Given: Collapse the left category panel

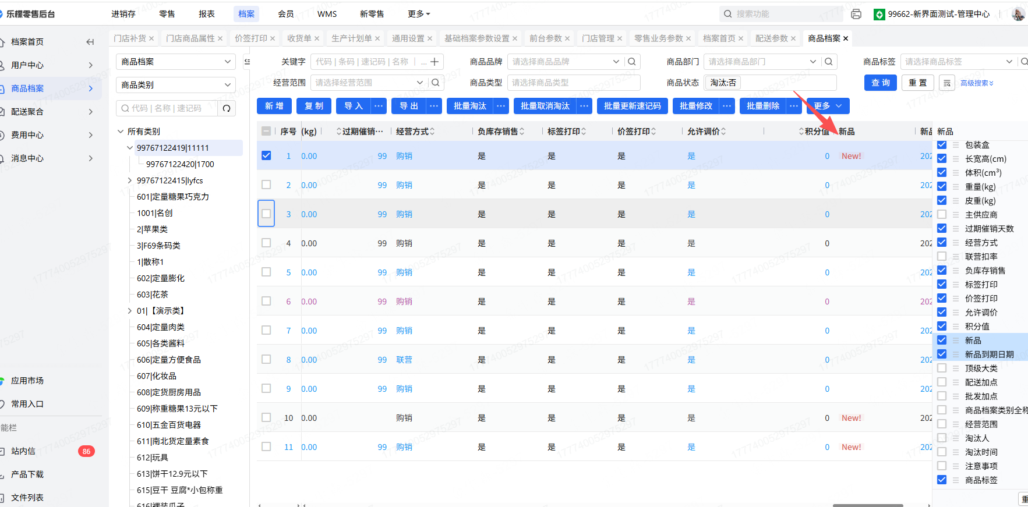Looking at the screenshot, I should click(x=247, y=62).
